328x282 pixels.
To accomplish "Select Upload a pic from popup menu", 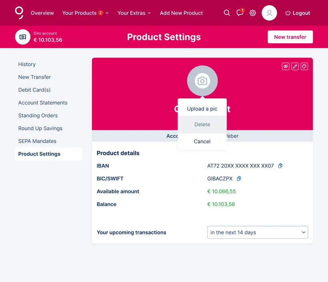I will pyautogui.click(x=202, y=109).
